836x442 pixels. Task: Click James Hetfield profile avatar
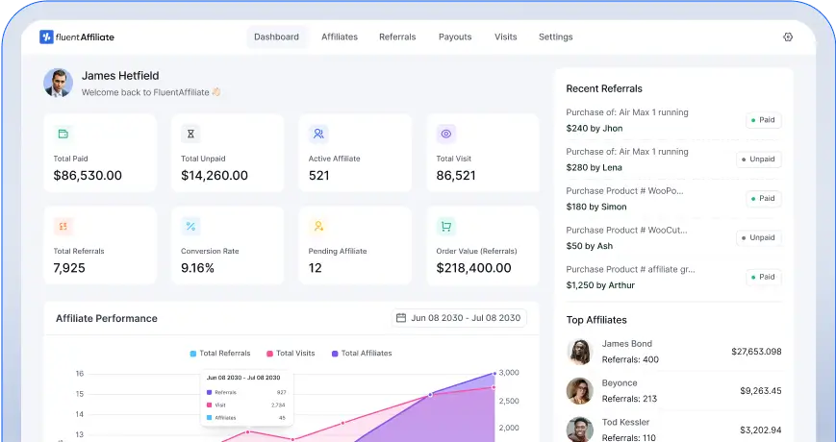click(x=58, y=83)
